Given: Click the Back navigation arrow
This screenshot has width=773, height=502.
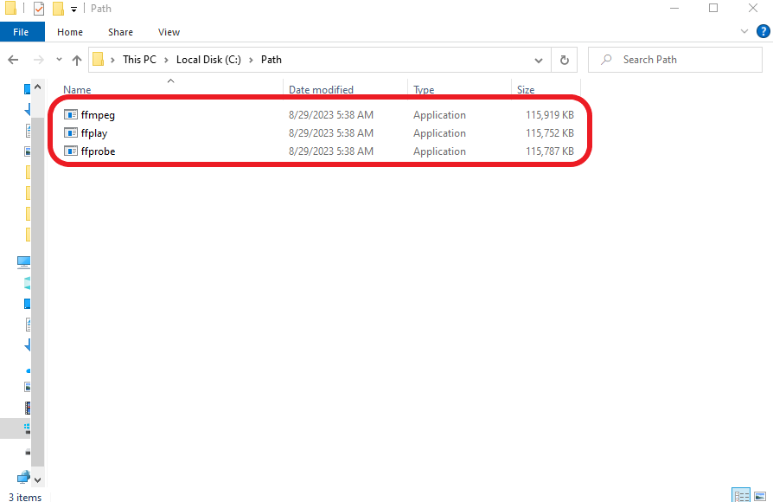Looking at the screenshot, I should point(13,61).
